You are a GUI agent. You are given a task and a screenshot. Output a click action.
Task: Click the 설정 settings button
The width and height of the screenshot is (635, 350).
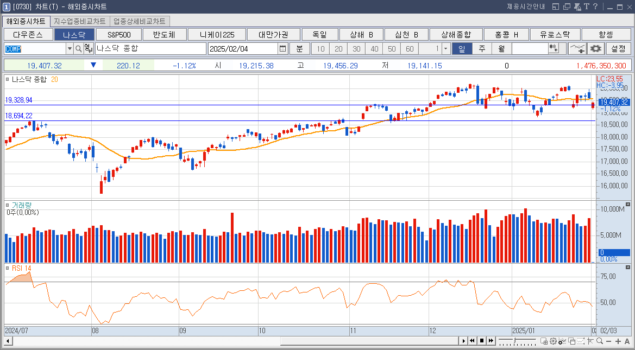click(618, 49)
